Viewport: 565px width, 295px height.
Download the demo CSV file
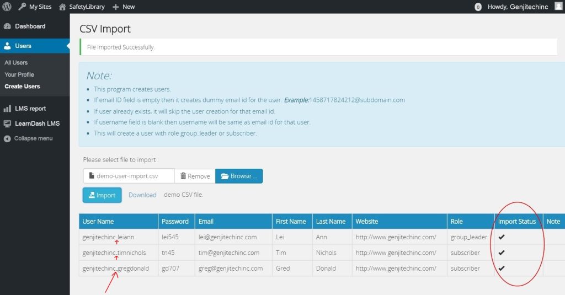pyautogui.click(x=142, y=195)
